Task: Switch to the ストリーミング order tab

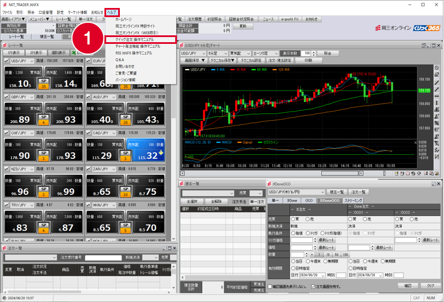Action: coord(353,201)
